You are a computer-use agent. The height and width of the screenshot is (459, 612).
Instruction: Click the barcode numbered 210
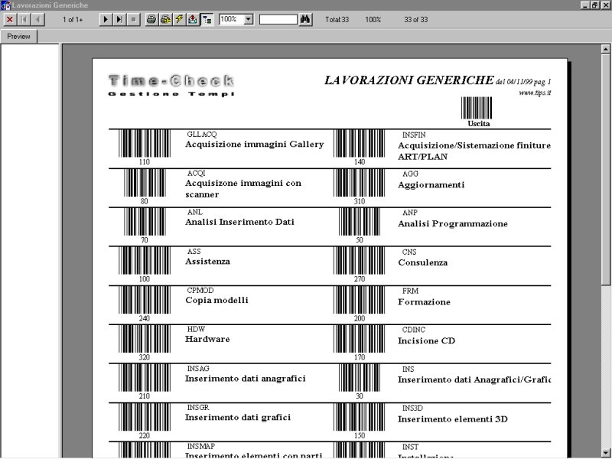coord(145,378)
